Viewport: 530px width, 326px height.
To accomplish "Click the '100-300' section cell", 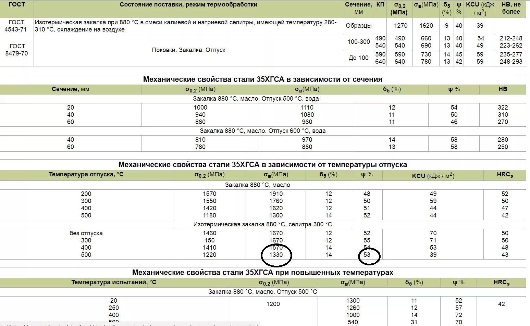I will click(358, 42).
